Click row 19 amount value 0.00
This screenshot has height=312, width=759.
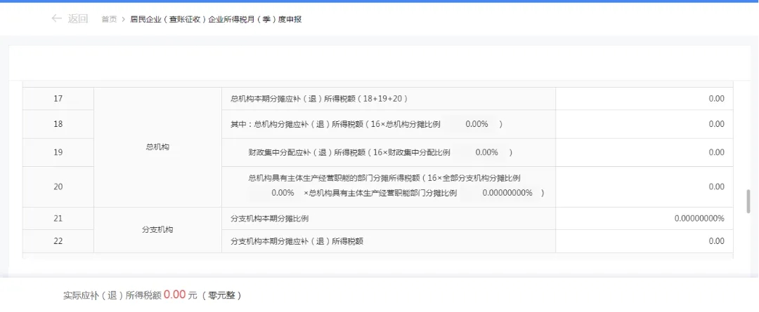tap(716, 153)
